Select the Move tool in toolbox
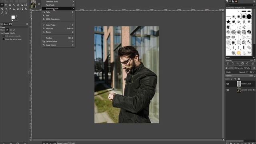 [x=2, y=5]
